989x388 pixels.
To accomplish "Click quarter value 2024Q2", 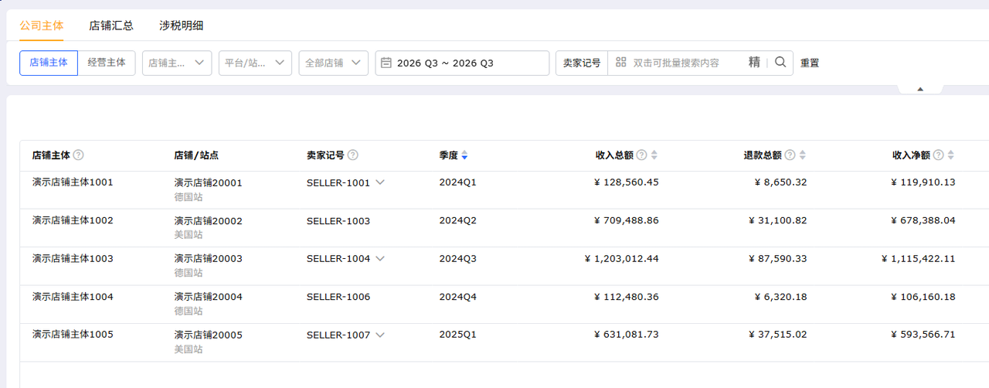I will click(x=458, y=220).
